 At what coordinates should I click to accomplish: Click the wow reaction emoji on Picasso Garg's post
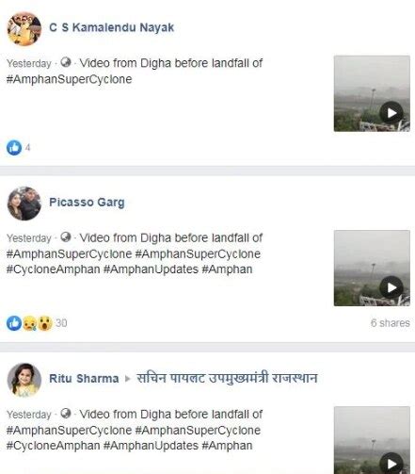(45, 323)
